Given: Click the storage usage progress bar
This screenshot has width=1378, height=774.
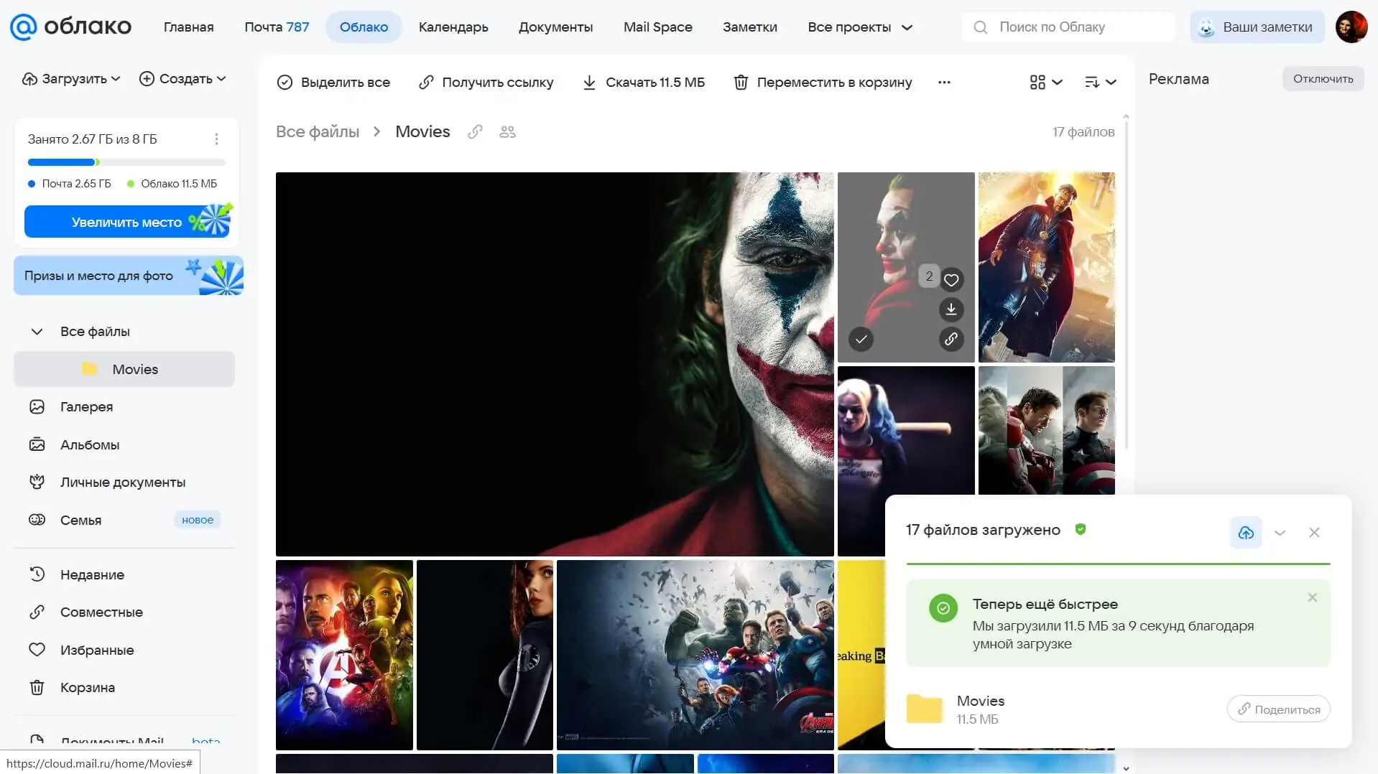Looking at the screenshot, I should point(126,162).
